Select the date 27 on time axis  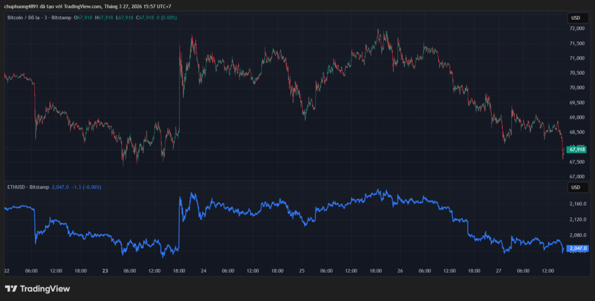[499, 271]
